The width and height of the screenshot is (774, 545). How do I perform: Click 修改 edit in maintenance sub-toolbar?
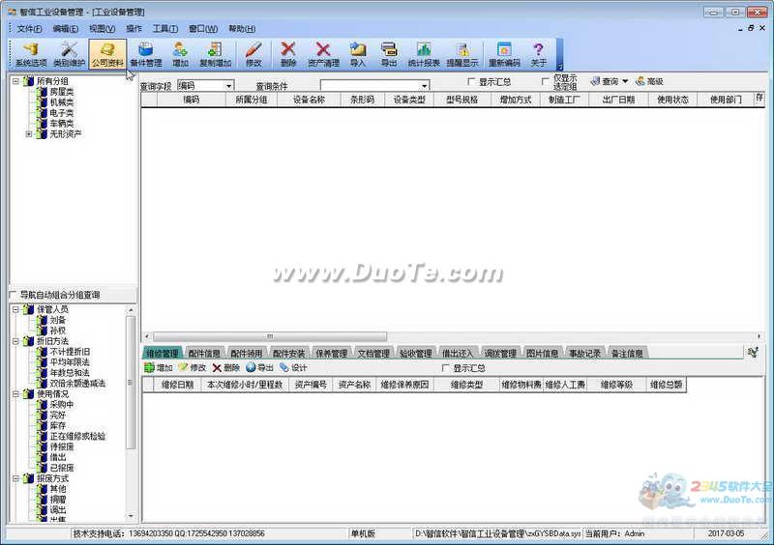pyautogui.click(x=192, y=367)
